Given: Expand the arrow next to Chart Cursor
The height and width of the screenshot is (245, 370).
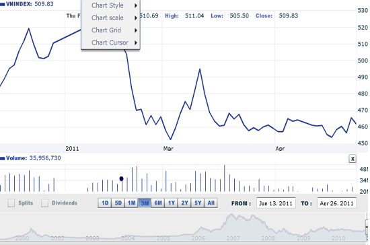Looking at the screenshot, I should [x=136, y=42].
